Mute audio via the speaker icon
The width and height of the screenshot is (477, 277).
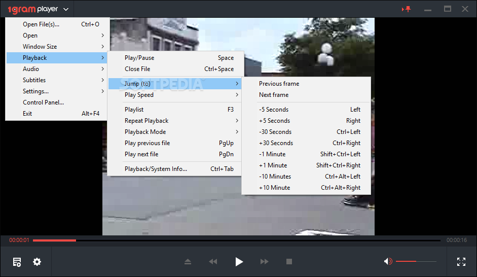388,261
